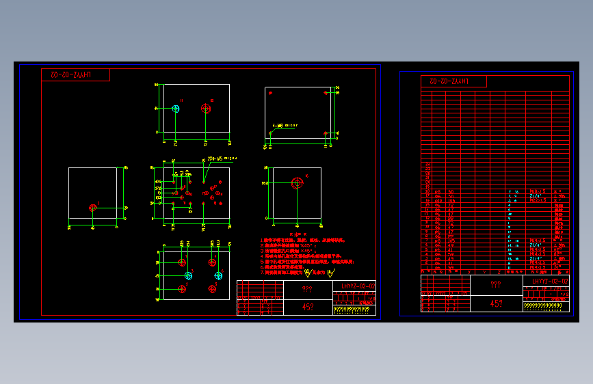This screenshot has height=384, width=593.
Task: Click the technical requirements heading above the notes
Action: pyautogui.click(x=298, y=234)
